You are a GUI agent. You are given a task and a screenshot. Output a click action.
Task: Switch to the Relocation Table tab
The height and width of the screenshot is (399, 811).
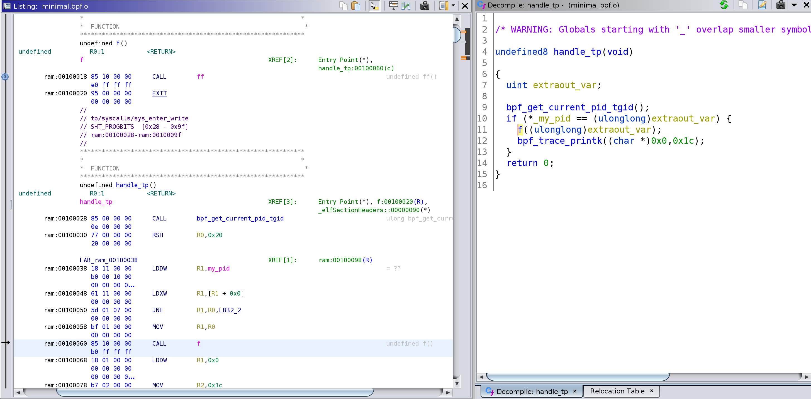(x=617, y=391)
